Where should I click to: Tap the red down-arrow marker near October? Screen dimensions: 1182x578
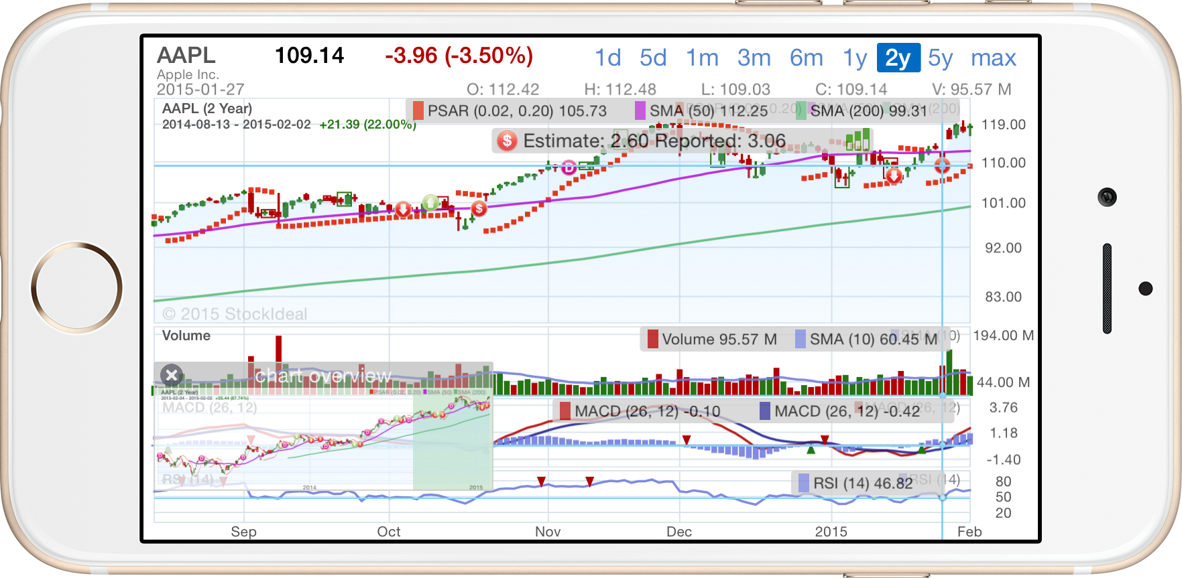(x=403, y=209)
